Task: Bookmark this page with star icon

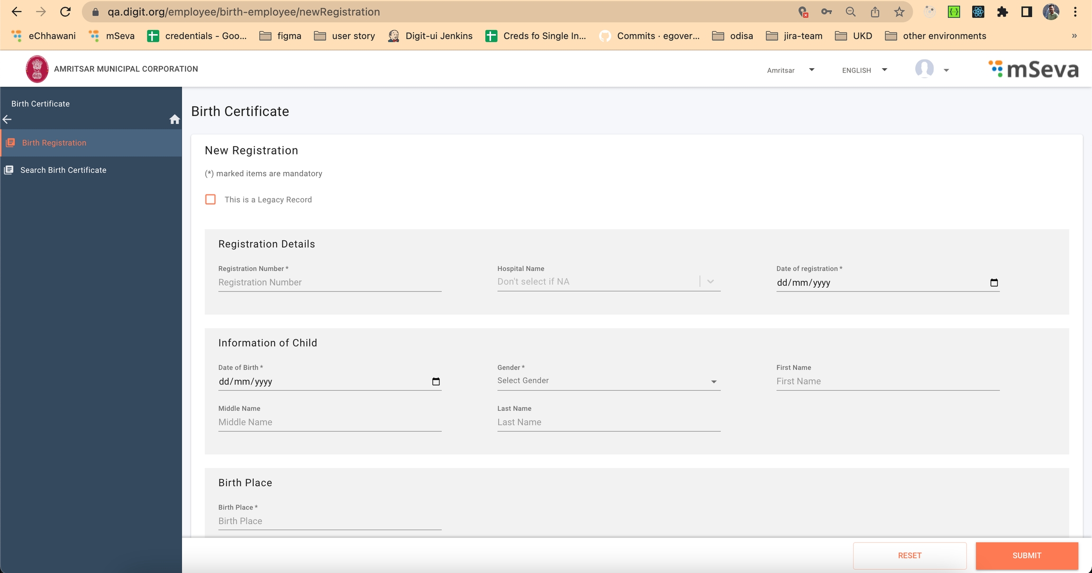Action: point(899,12)
